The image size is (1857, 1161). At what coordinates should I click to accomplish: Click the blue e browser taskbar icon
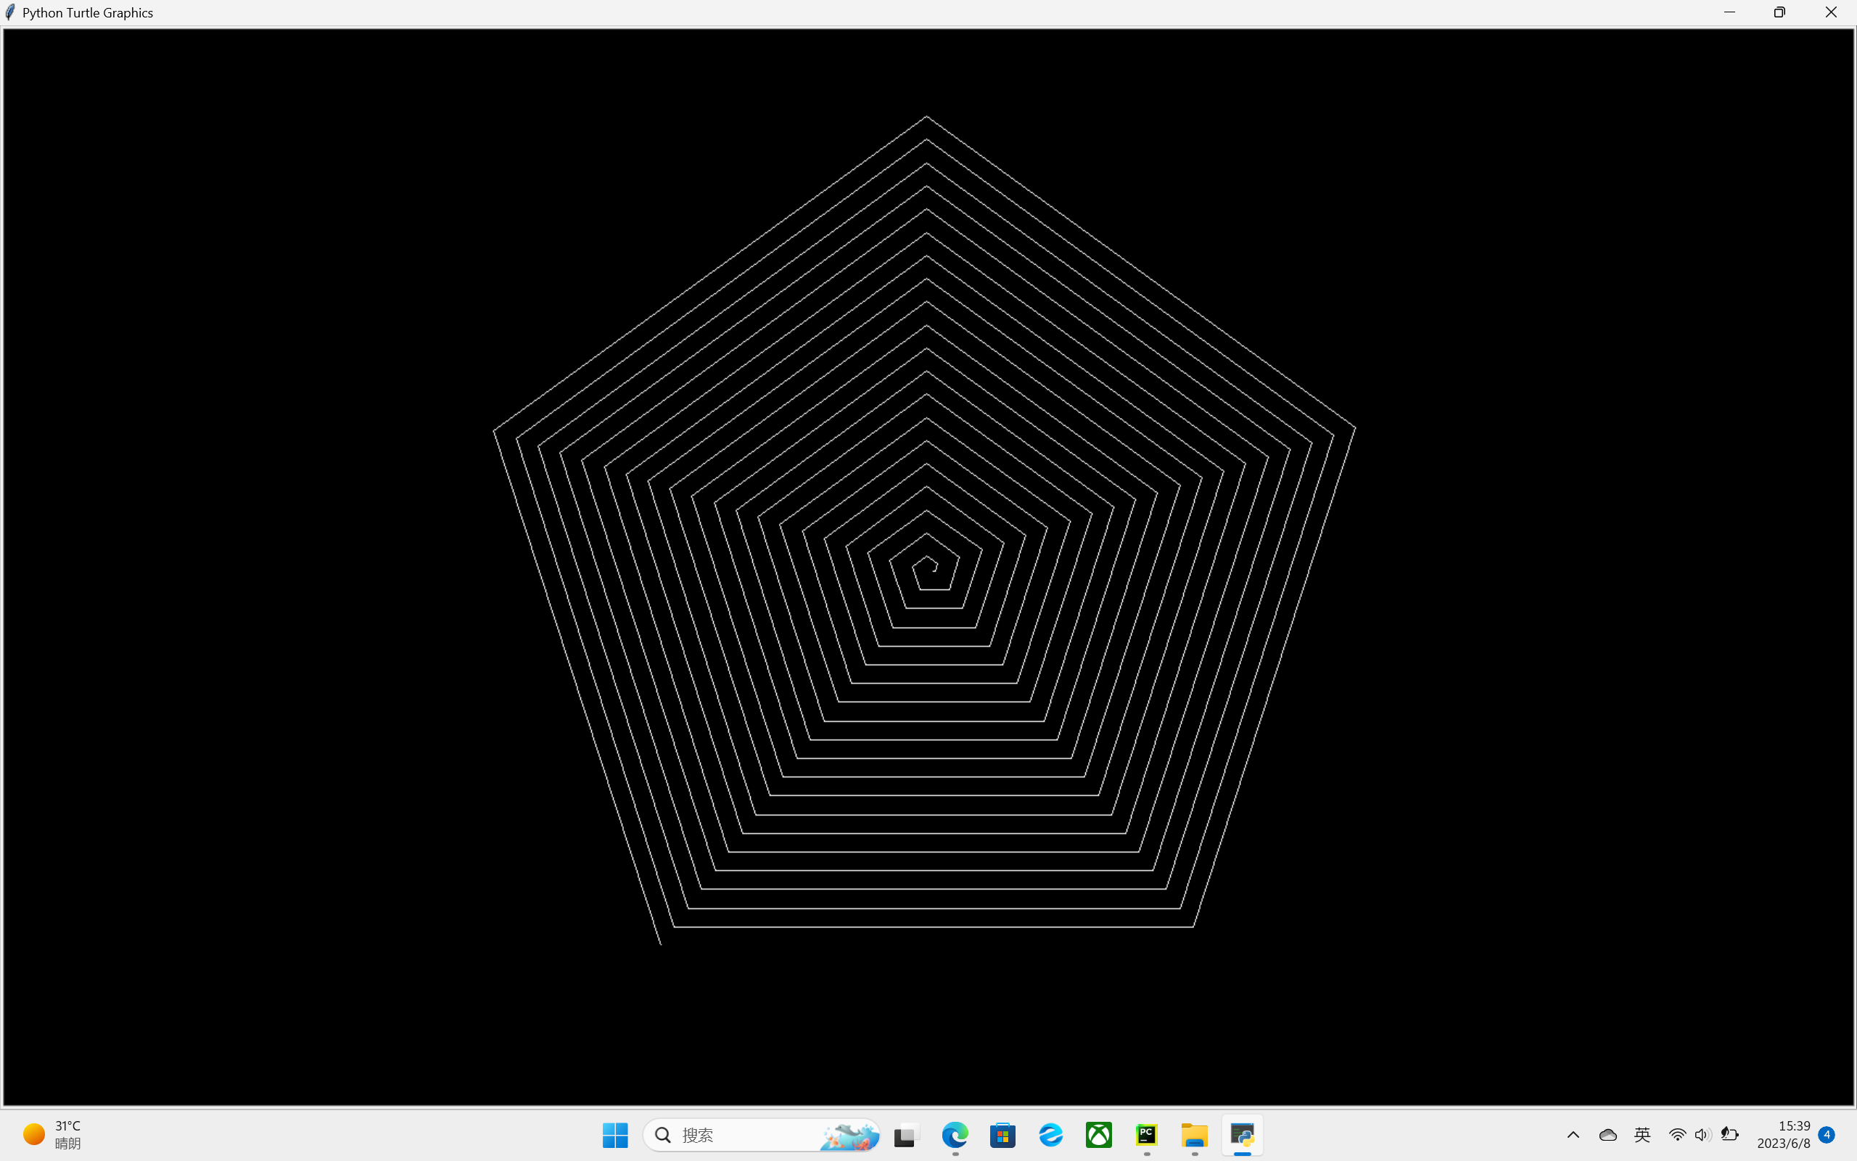click(1050, 1134)
